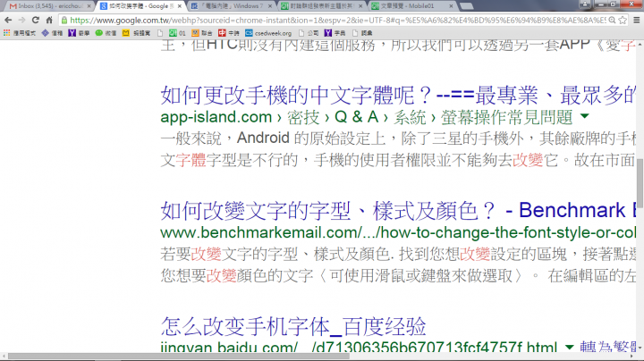The width and height of the screenshot is (644, 361).
Task: Click the horizontal scrollbar thumb at bottom
Action: pos(178,356)
